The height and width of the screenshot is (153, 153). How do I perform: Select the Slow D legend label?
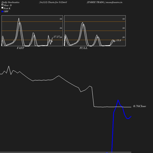(x=8, y=5)
